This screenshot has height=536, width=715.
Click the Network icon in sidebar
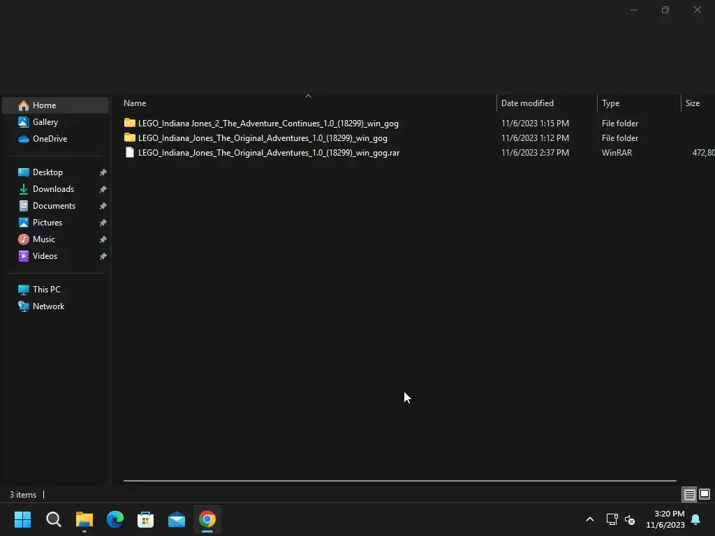click(23, 306)
